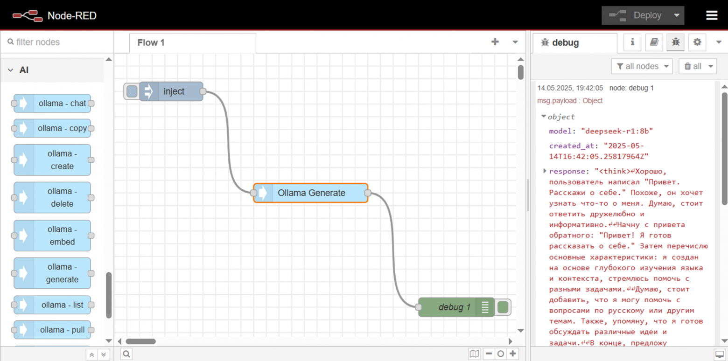This screenshot has width=728, height=361.
Task: Click the Ollama Generate output port
Action: click(368, 193)
